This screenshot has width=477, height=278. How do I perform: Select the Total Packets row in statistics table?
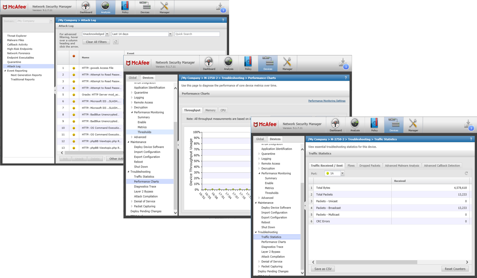[x=388, y=194]
